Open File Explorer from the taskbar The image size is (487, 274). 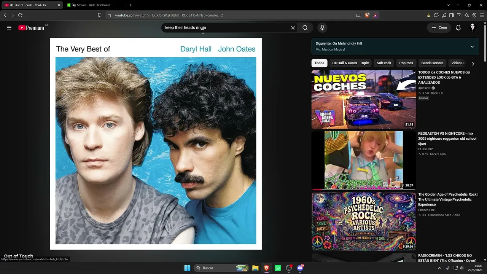pyautogui.click(x=255, y=268)
